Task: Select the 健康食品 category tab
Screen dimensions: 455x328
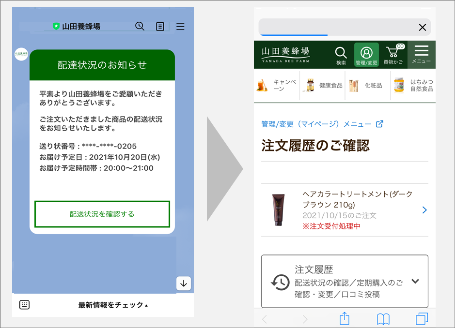Action: pos(322,86)
